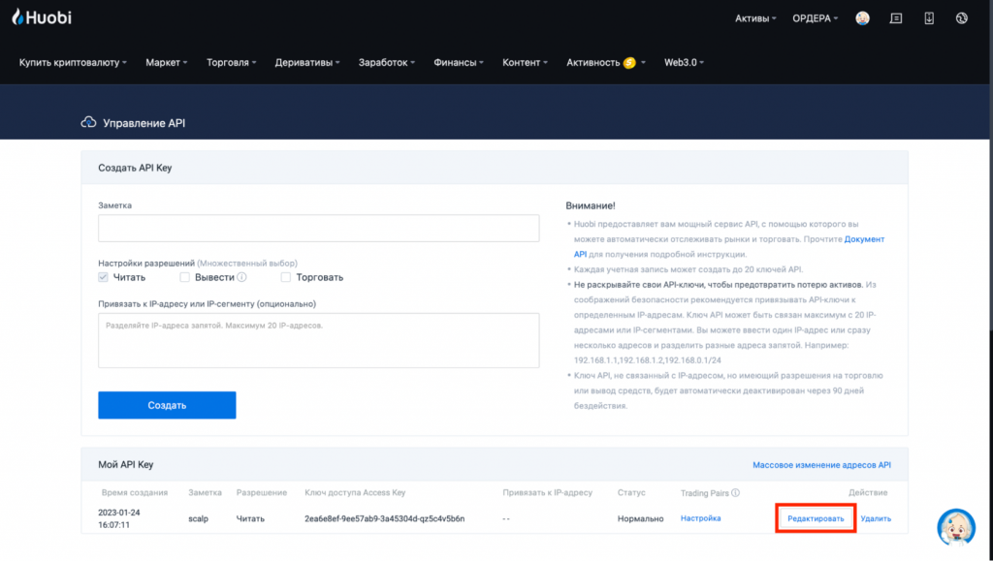Expand the Активы dropdown
This screenshot has width=993, height=561.
(755, 18)
